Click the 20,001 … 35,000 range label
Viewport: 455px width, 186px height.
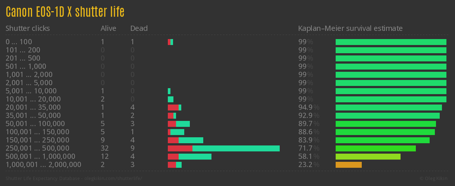pos(33,108)
